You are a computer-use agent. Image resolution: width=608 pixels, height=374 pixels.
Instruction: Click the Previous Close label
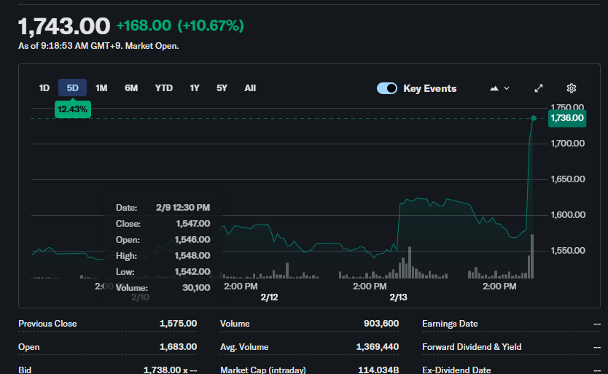(x=47, y=324)
